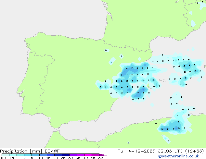206x159 pixels.
Task: Click the '35' legend scale label
Action: pyautogui.click(x=78, y=158)
